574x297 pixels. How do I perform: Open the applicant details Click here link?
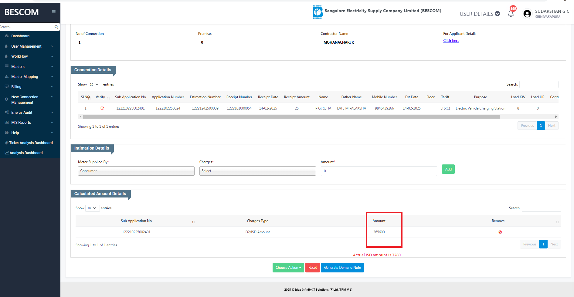pos(451,41)
